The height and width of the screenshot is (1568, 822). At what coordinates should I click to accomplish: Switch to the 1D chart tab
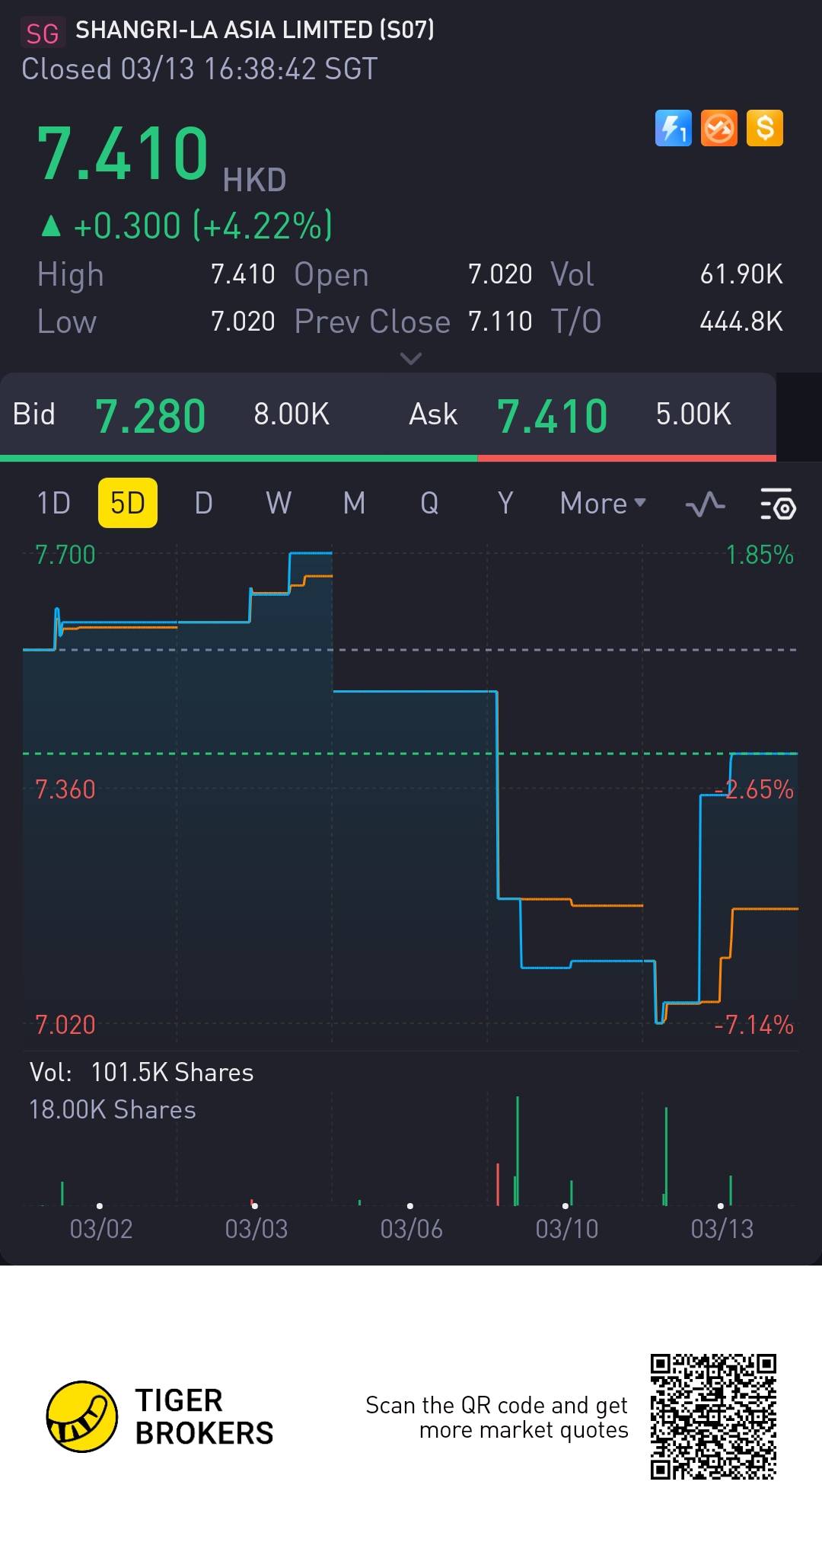click(53, 504)
